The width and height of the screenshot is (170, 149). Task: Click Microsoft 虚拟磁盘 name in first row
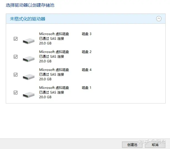tap(54, 34)
